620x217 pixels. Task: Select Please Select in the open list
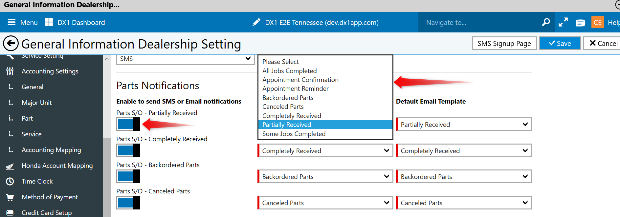[325, 62]
